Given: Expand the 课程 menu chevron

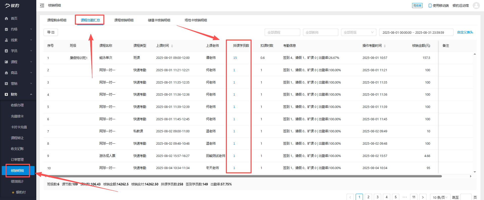Looking at the screenshot, I should [x=31, y=62].
